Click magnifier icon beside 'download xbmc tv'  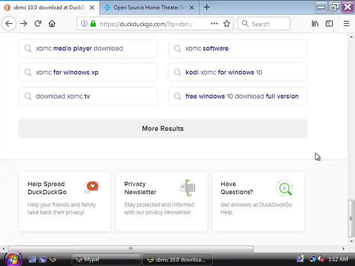28,96
